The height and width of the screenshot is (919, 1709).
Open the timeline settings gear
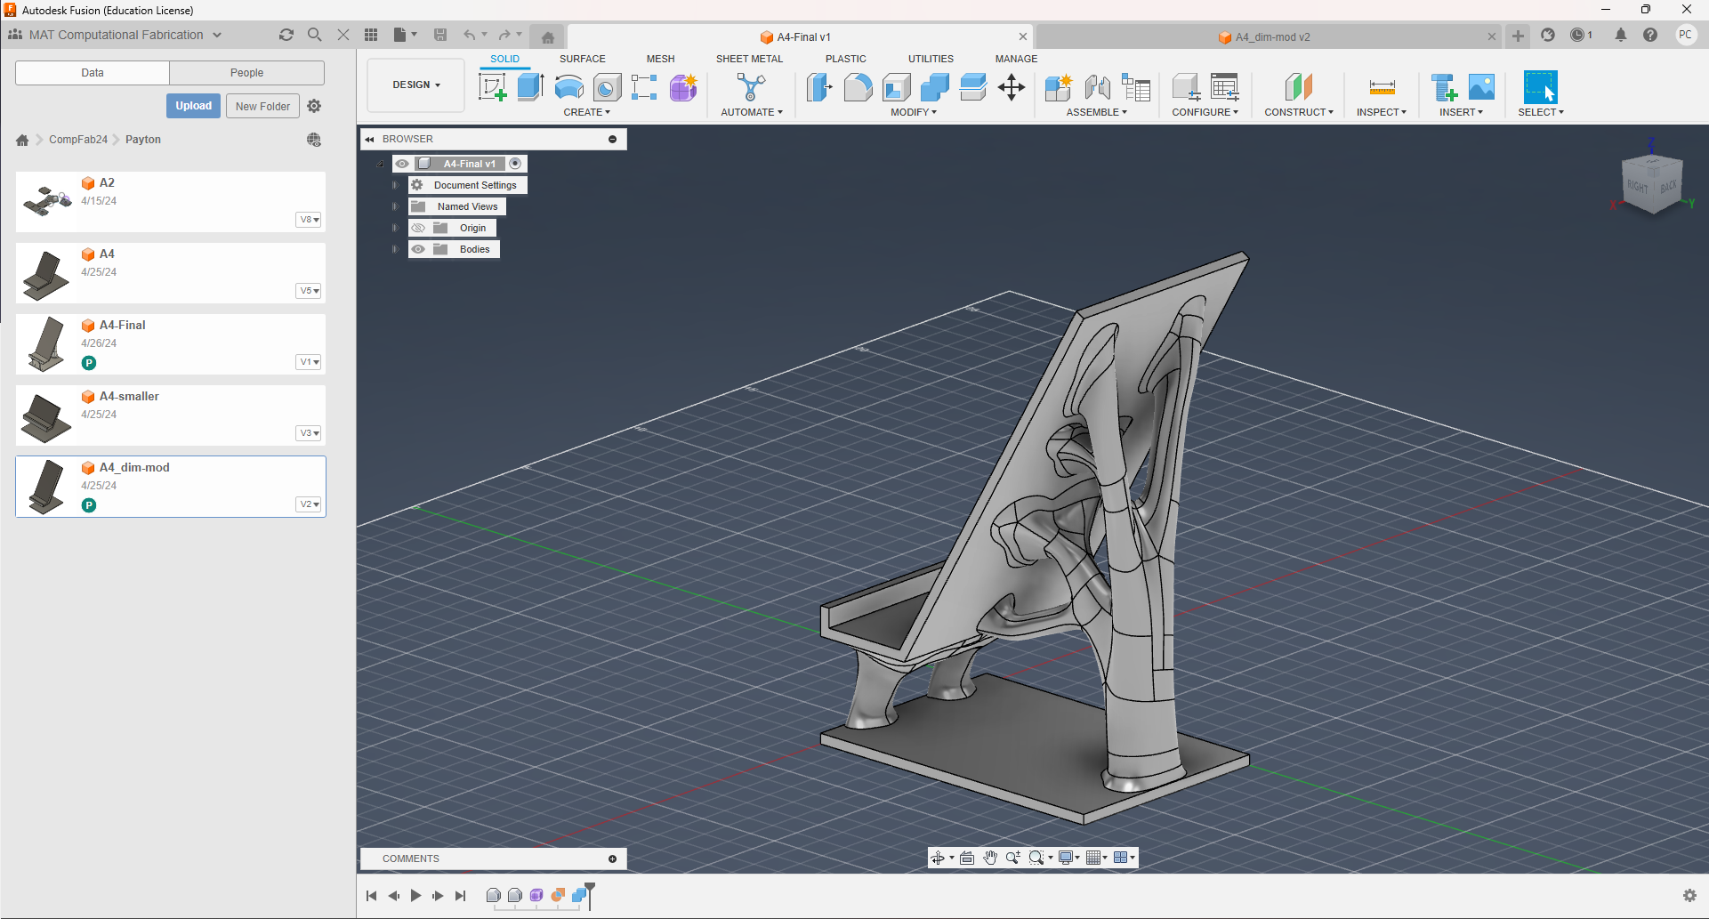[x=1689, y=896]
